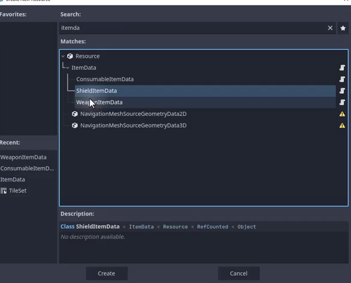Choose WeaponItemData from Recent list
Image resolution: width=351 pixels, height=283 pixels.
pyautogui.click(x=23, y=157)
